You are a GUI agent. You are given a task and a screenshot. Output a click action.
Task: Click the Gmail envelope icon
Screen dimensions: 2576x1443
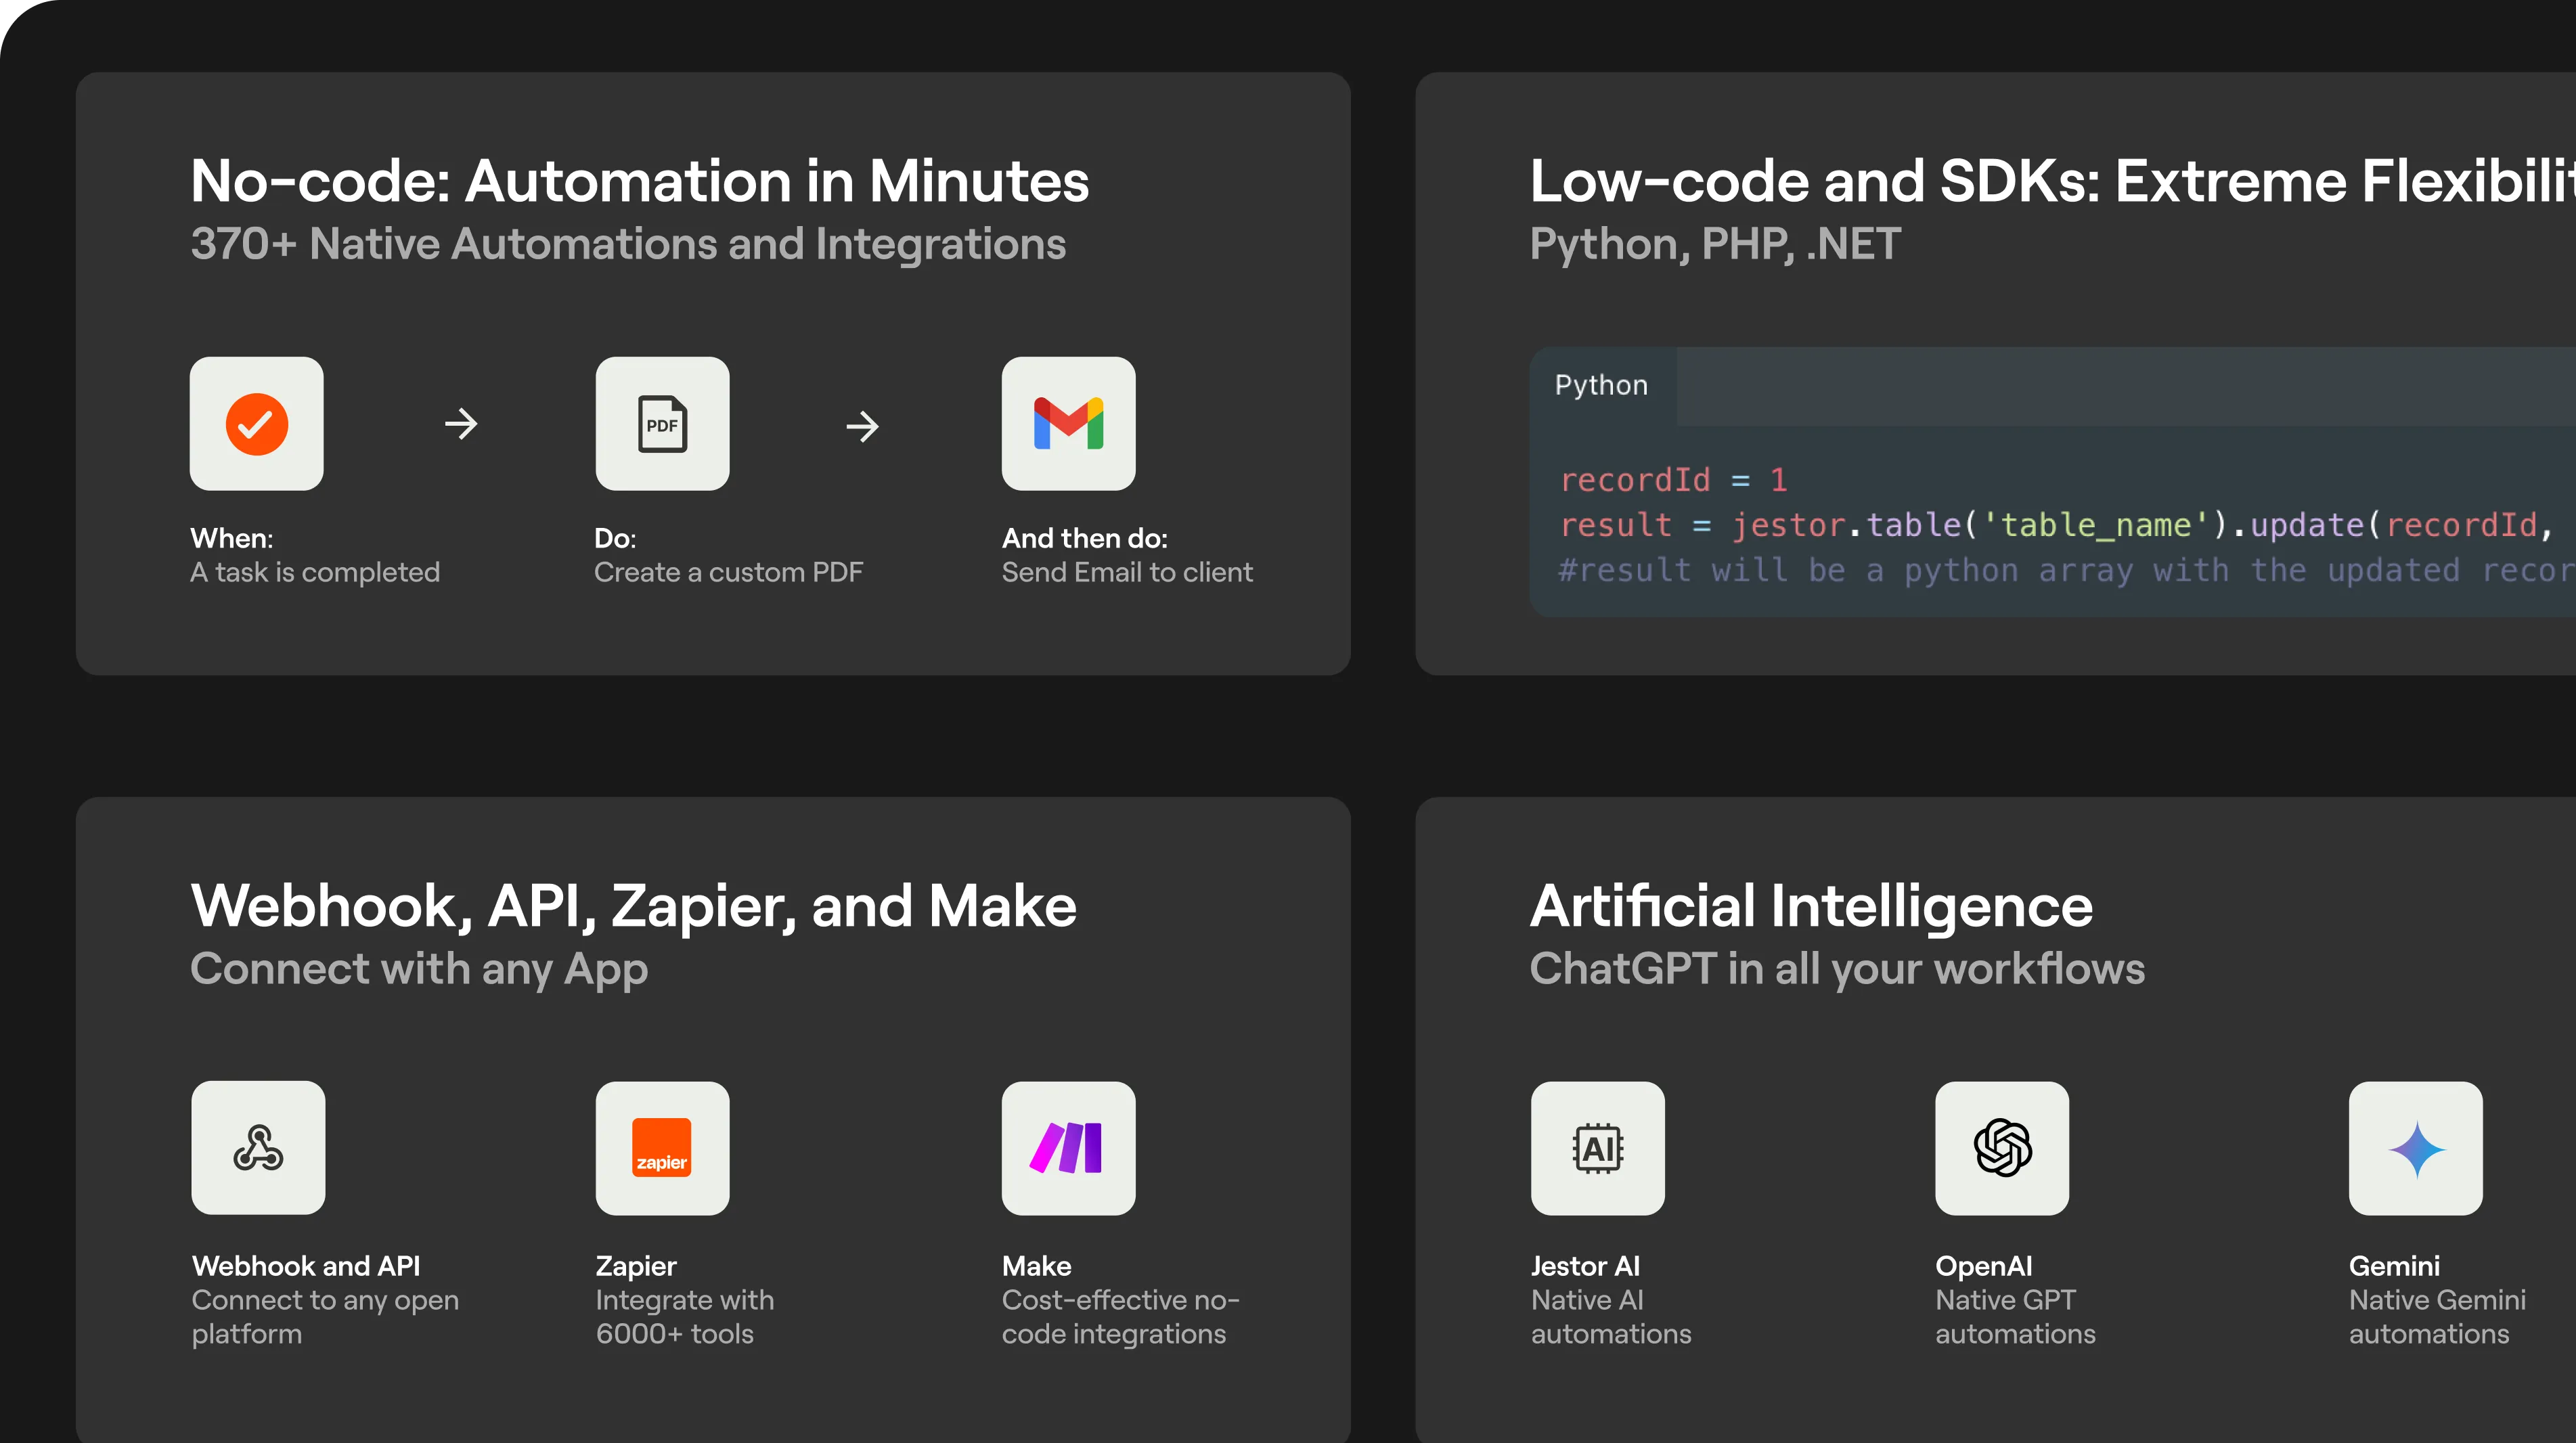(1068, 424)
